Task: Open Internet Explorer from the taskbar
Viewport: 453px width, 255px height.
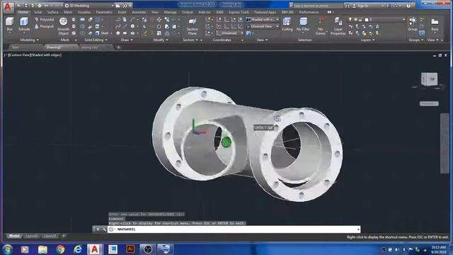Action: [x=77, y=249]
